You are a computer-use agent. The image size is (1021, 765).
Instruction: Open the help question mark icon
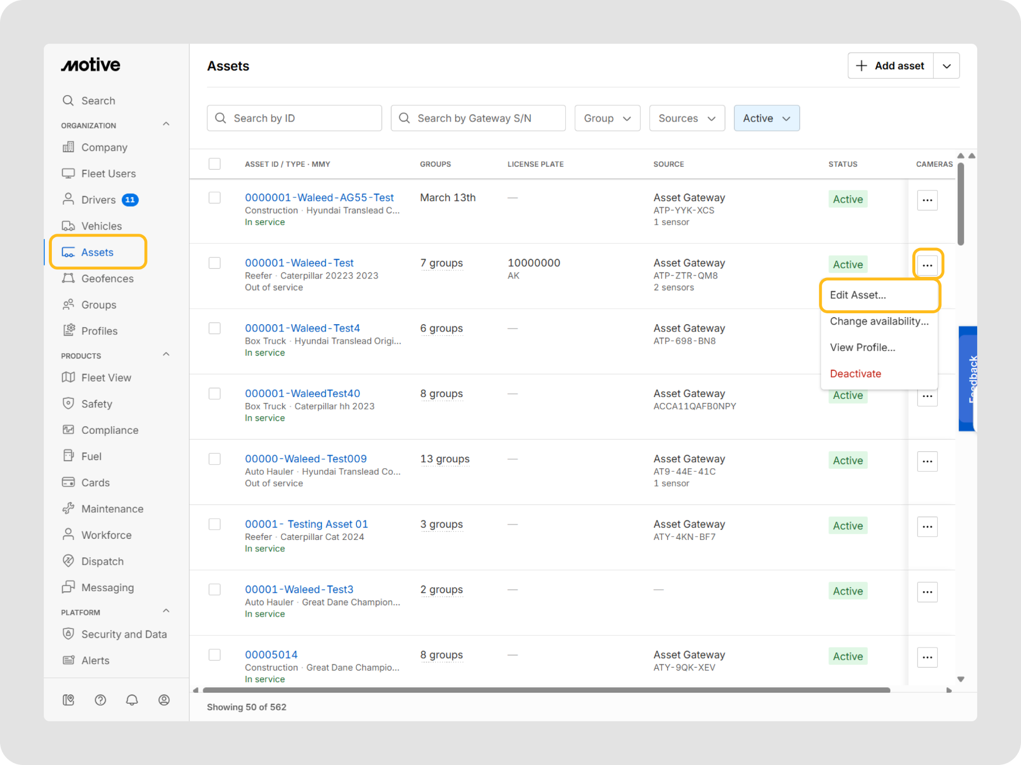(x=100, y=700)
